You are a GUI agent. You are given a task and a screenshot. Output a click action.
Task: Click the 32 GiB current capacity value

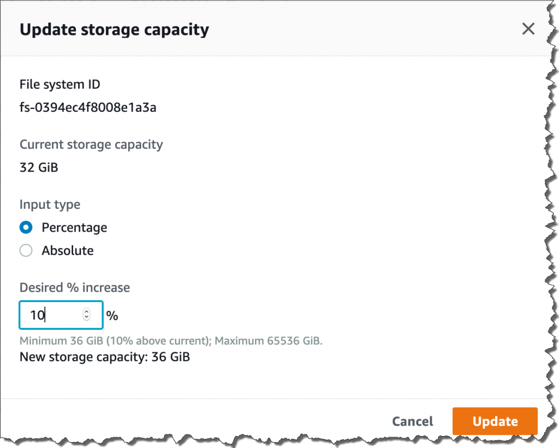point(39,167)
